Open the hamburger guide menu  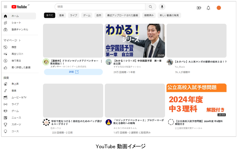(6, 7)
